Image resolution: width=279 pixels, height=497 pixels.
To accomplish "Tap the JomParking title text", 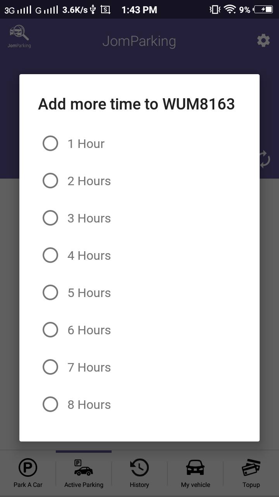I will click(x=139, y=41).
